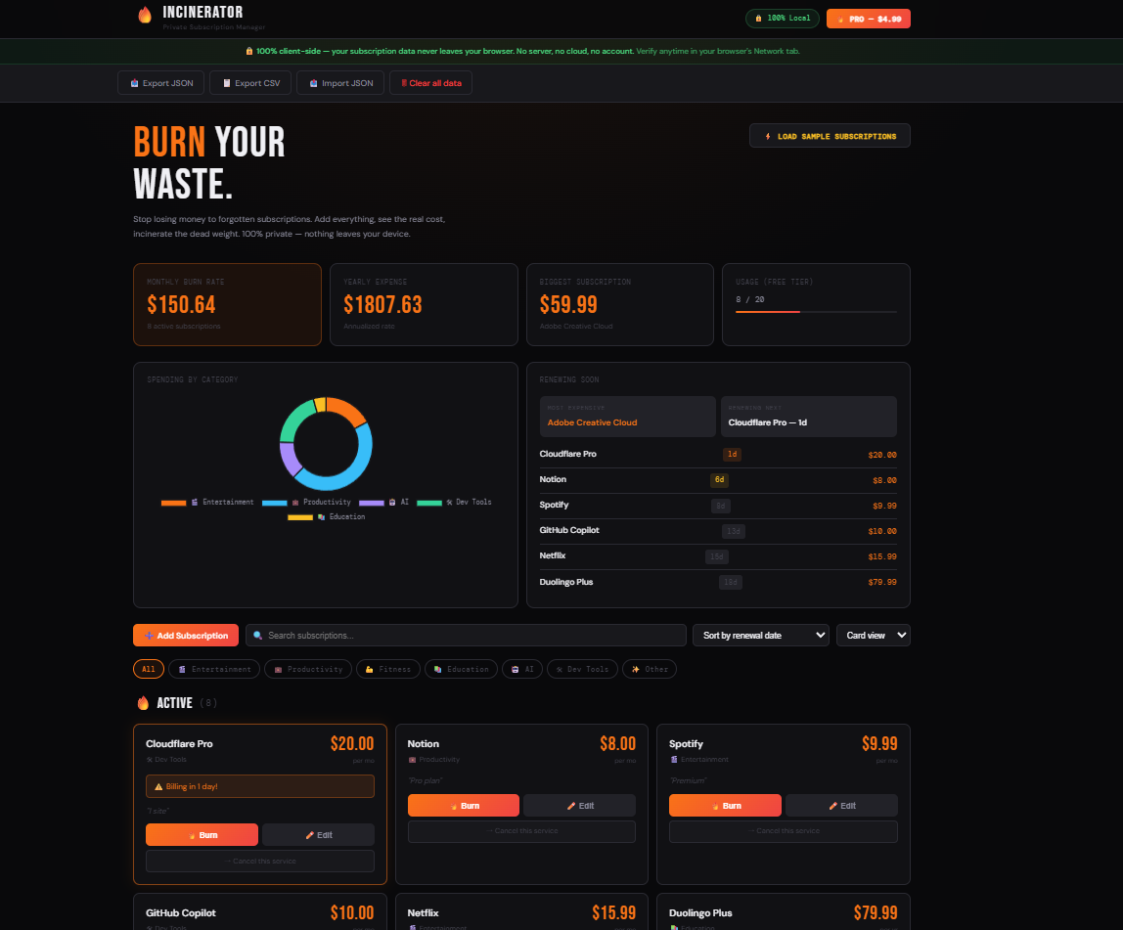Screen dimensions: 1123x930
Task: Click Import JSON button
Action: [340, 83]
